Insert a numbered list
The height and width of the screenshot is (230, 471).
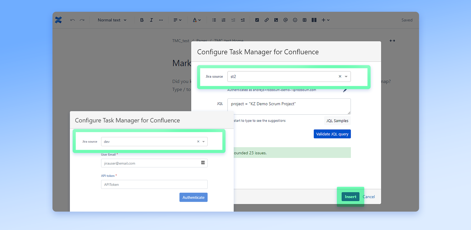223,20
